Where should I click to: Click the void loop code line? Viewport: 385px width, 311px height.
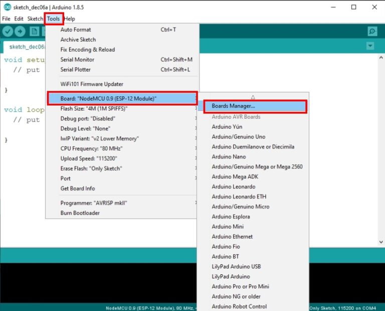point(24,110)
